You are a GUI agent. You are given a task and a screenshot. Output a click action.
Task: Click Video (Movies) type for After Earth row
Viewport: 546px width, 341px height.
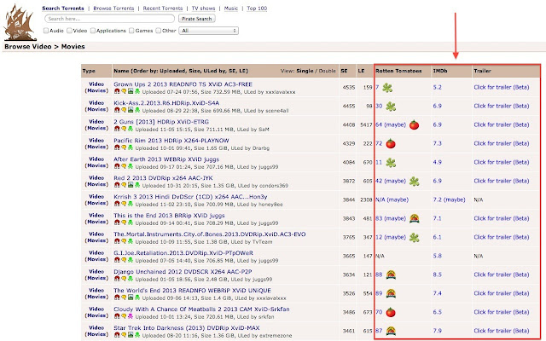pos(96,163)
